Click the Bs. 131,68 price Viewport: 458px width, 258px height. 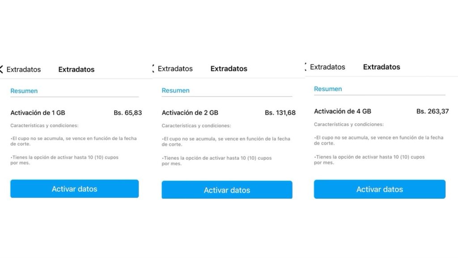point(280,113)
